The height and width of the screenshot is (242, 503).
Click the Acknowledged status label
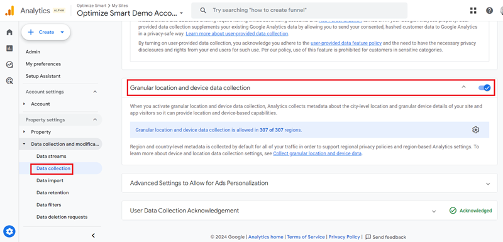tap(476, 211)
